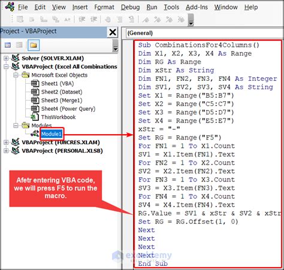Click the Next Bookmark toolbar icon

click(x=158, y=19)
